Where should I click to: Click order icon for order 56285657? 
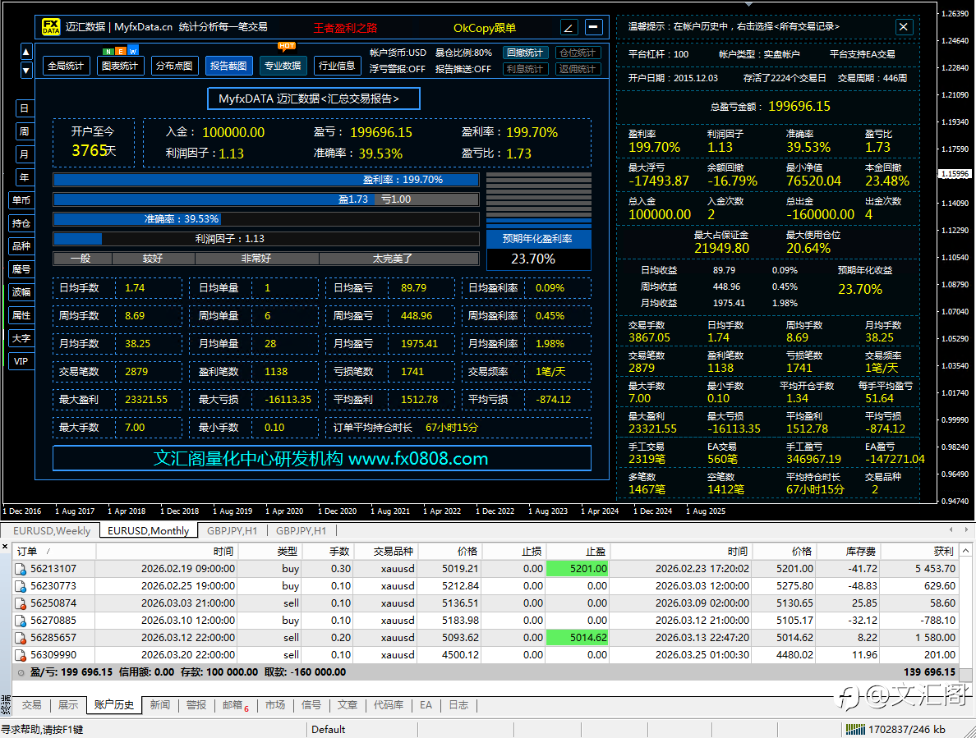point(20,638)
